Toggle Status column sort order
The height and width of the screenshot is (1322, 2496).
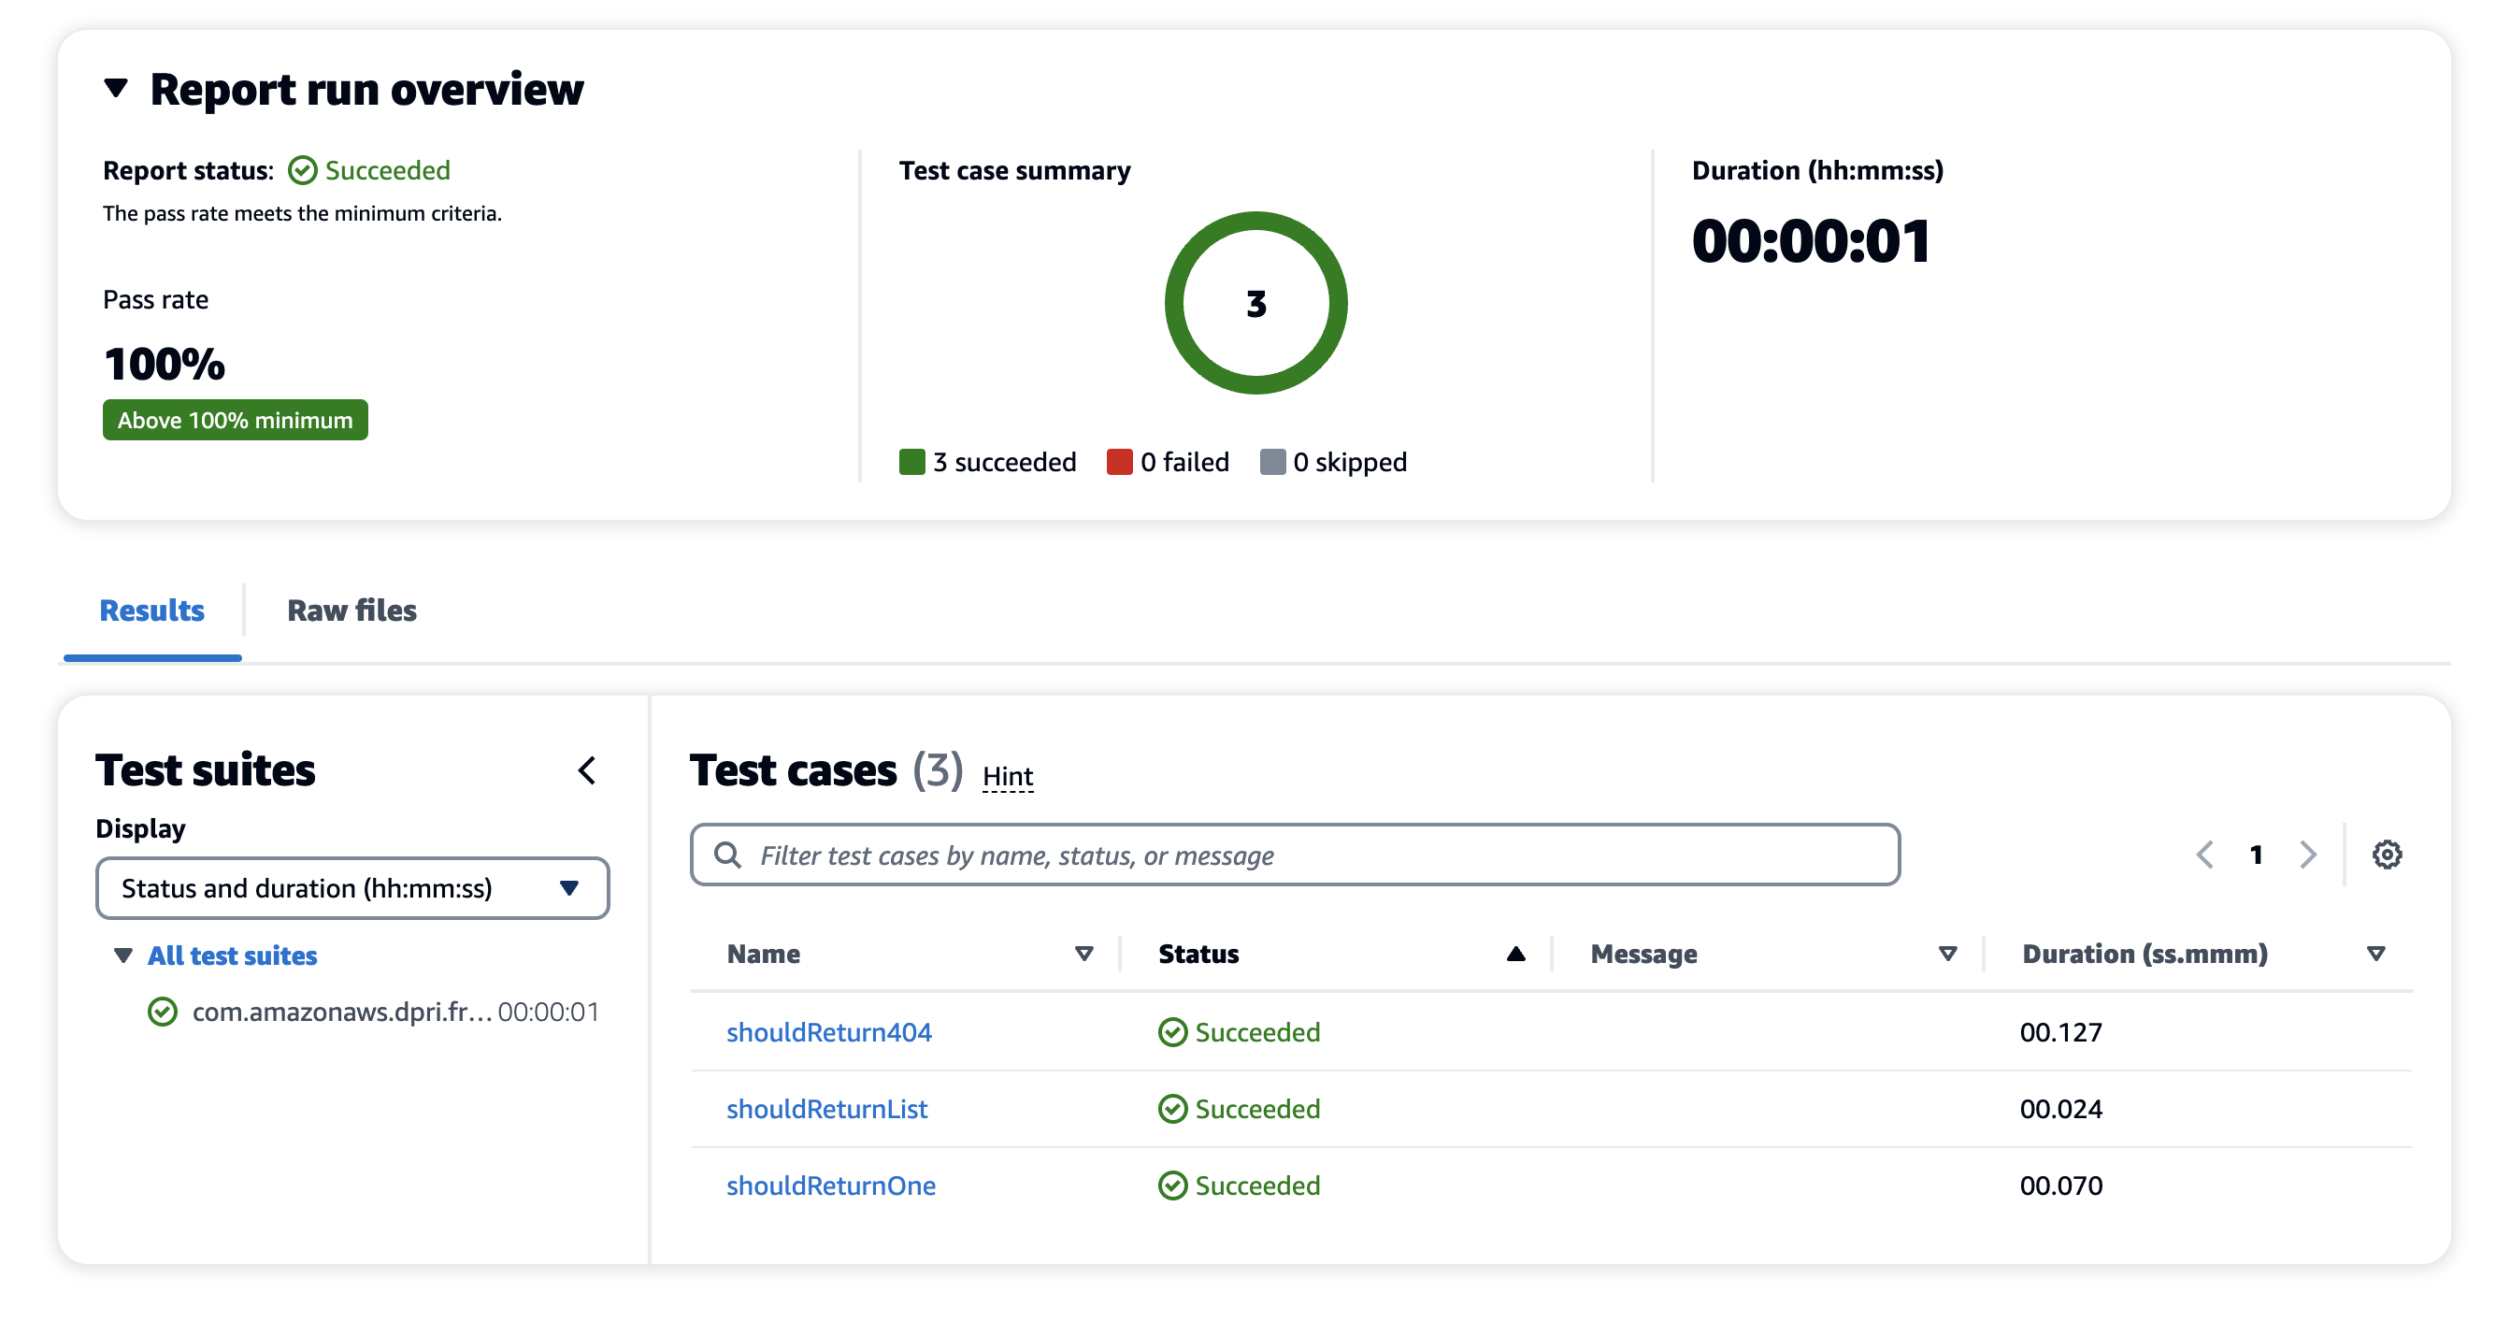point(1516,954)
